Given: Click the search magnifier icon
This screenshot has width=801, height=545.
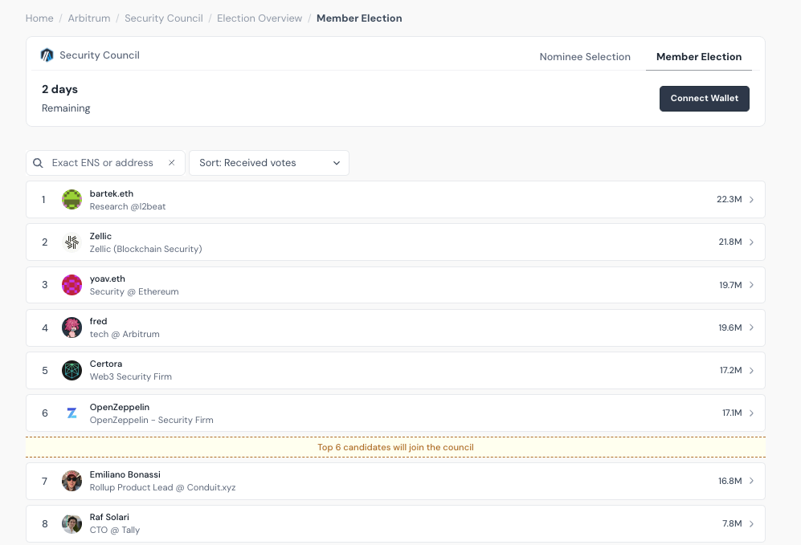Looking at the screenshot, I should (38, 163).
